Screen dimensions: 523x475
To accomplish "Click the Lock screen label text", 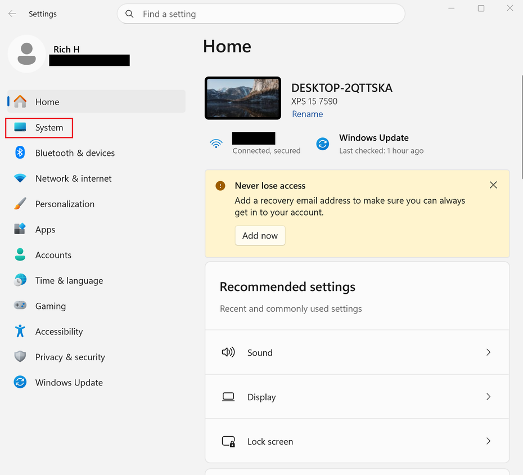I will 270,441.
